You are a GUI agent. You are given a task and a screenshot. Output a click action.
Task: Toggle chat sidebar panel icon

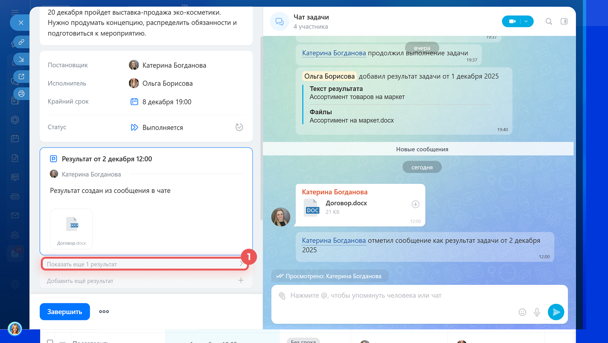click(564, 21)
